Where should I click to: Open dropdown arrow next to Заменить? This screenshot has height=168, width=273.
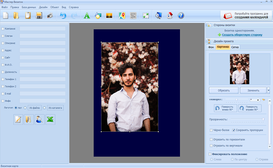pos(268,90)
